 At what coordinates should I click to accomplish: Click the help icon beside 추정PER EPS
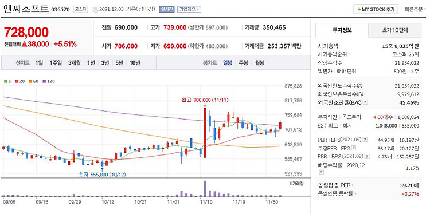pyautogui.click(x=354, y=148)
